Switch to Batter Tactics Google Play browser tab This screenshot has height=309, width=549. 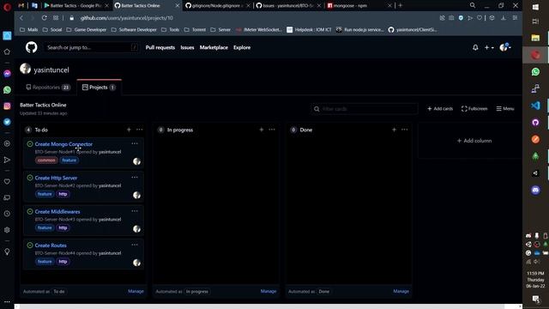[75, 6]
